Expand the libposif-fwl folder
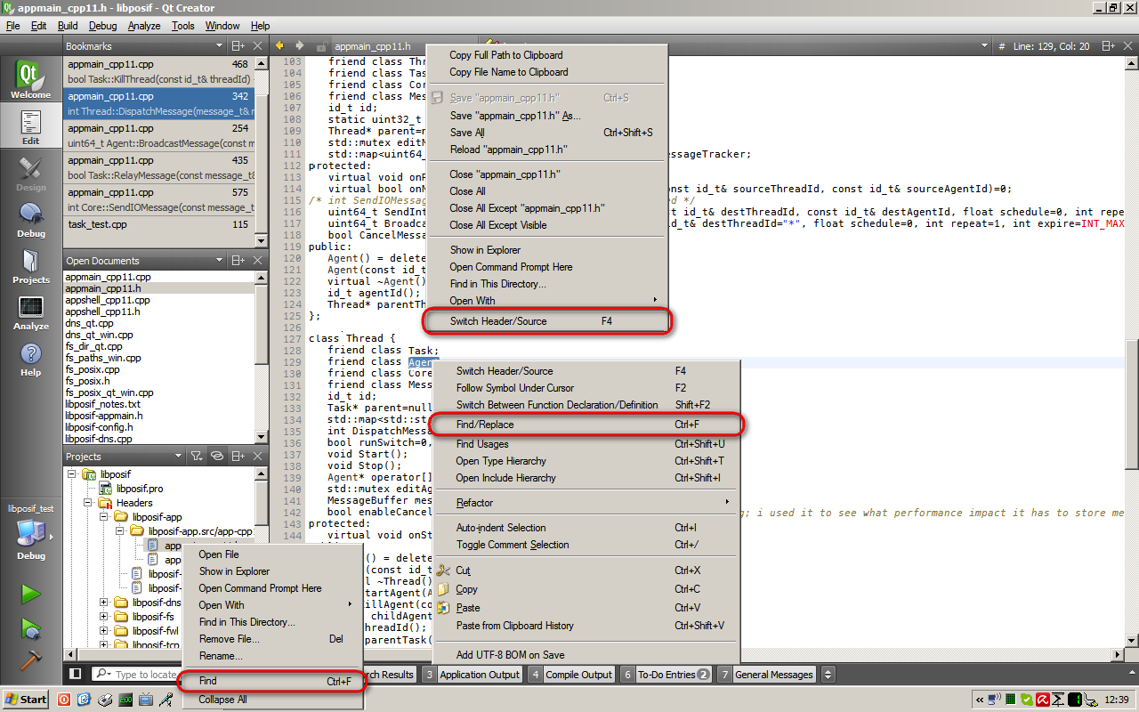This screenshot has height=712, width=1139. 104,631
